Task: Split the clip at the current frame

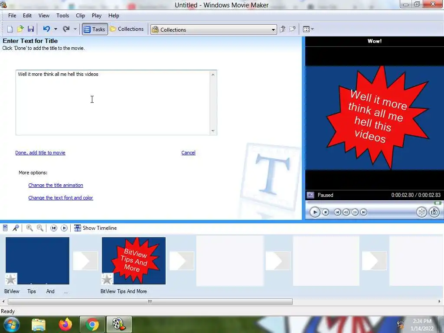Action: [x=421, y=212]
